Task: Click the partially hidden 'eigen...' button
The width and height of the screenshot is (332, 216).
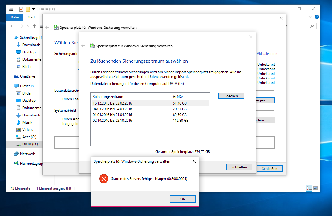Action: coord(265,100)
